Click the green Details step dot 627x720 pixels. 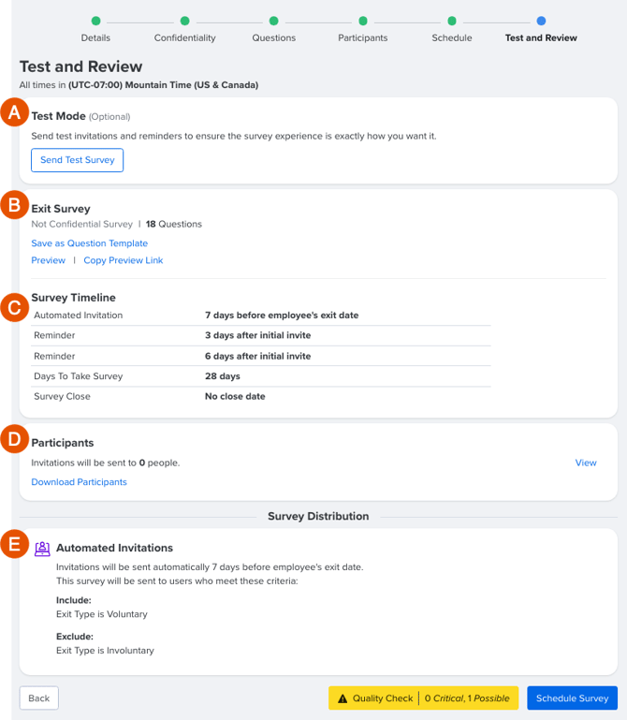[95, 21]
